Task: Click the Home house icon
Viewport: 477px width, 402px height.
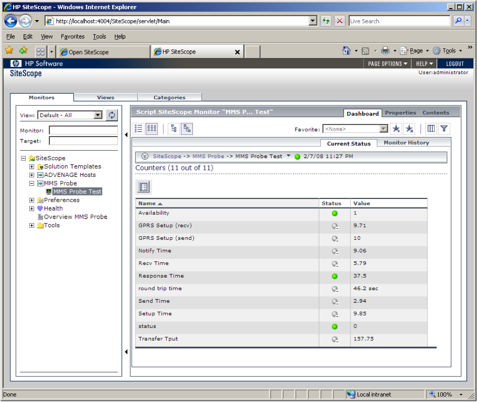Action: 346,50
